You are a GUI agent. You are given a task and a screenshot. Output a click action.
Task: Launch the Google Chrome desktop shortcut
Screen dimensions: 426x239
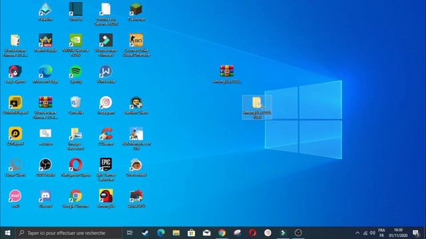pos(76,199)
